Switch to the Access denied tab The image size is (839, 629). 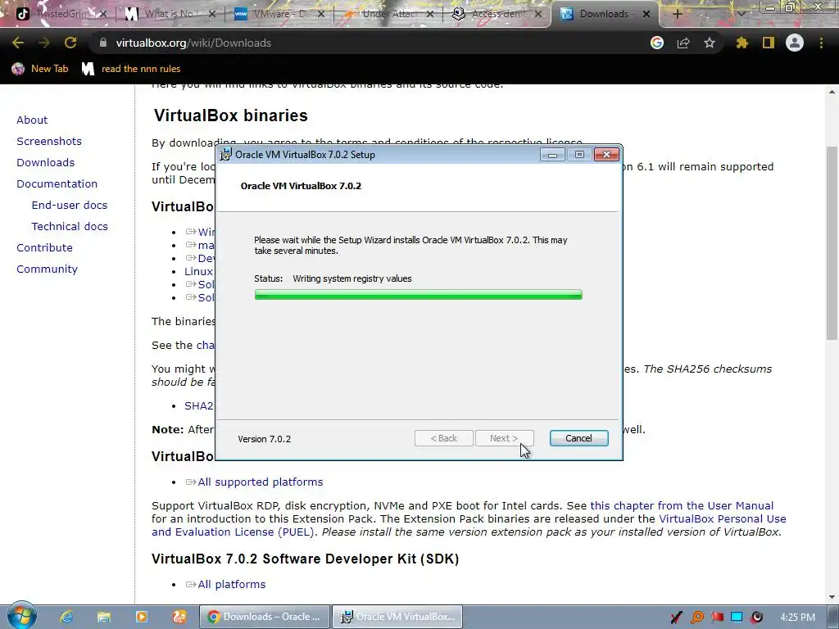pyautogui.click(x=497, y=14)
